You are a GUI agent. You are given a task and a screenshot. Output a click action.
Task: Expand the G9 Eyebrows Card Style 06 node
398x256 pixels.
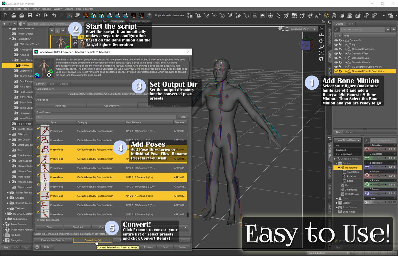point(346,67)
